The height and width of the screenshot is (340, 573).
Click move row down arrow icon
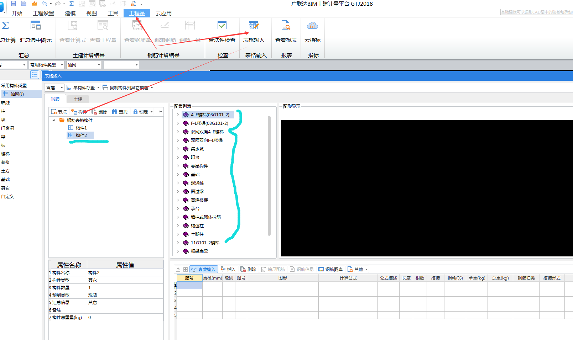coord(186,269)
